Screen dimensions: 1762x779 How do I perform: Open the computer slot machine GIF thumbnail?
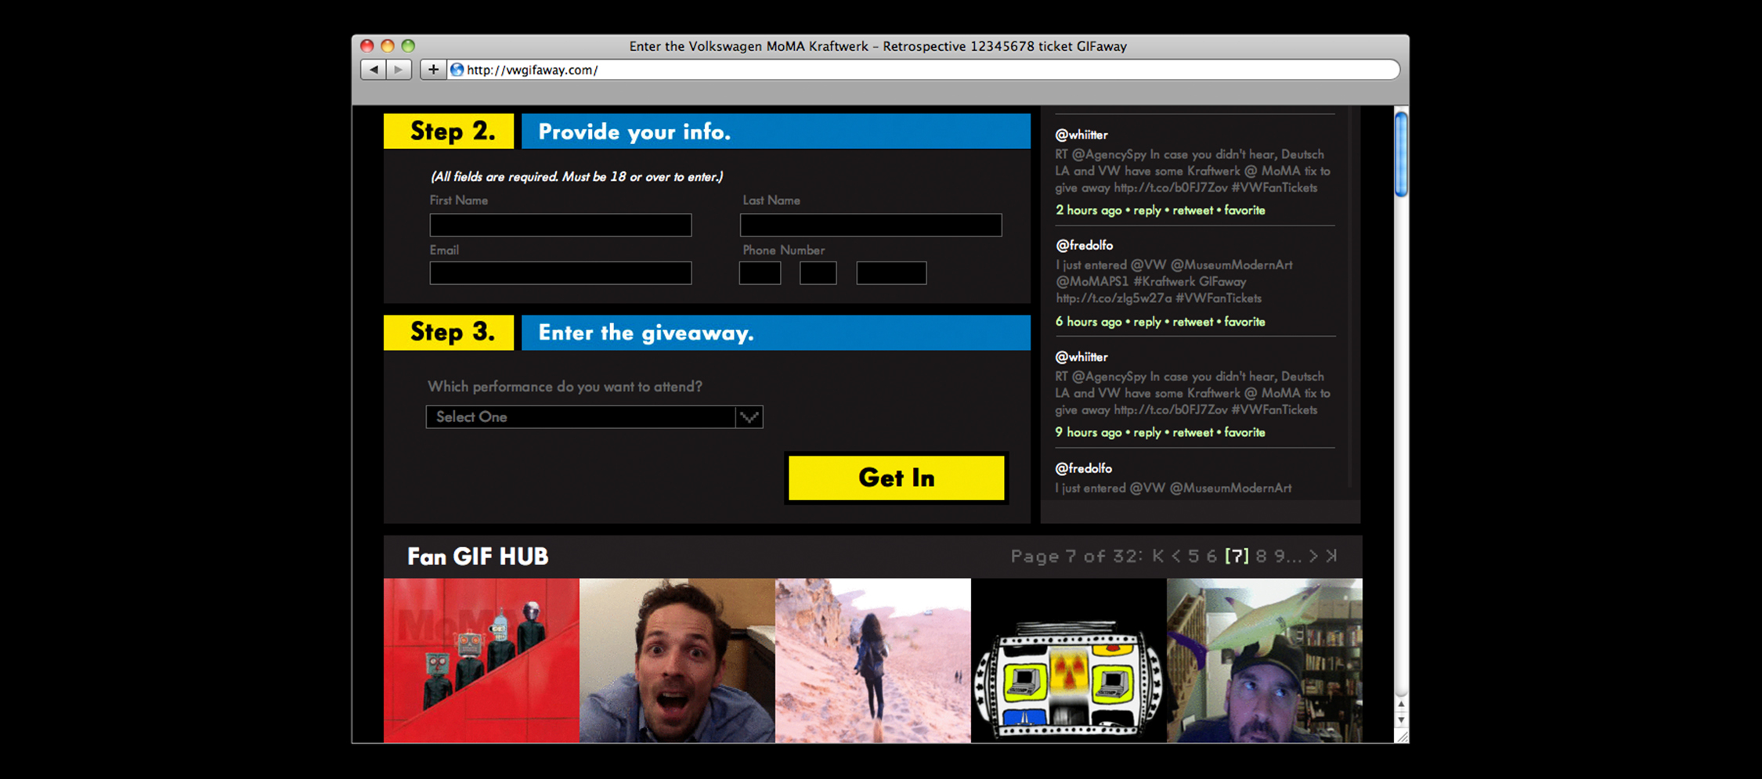tap(1069, 660)
